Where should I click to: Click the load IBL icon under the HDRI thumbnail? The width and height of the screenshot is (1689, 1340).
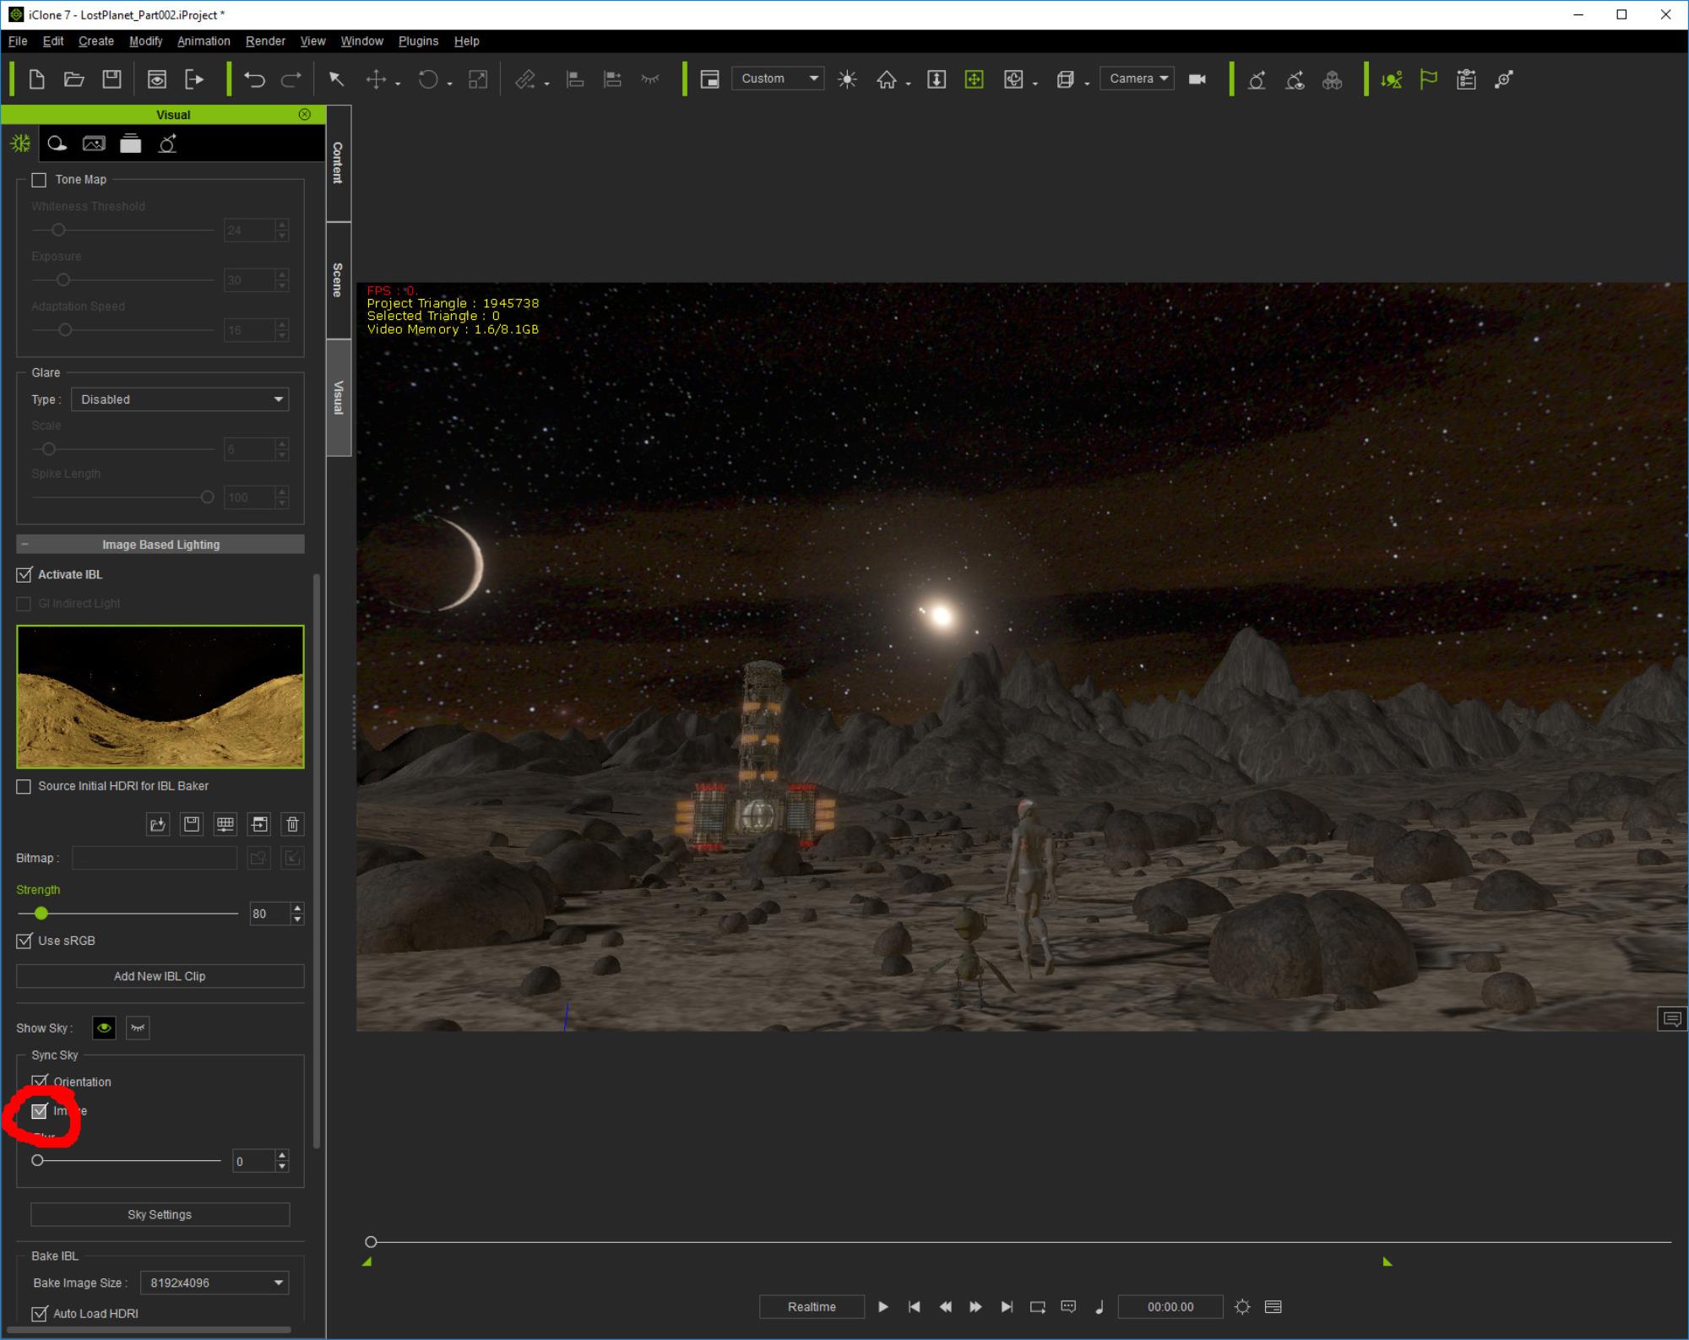(158, 824)
